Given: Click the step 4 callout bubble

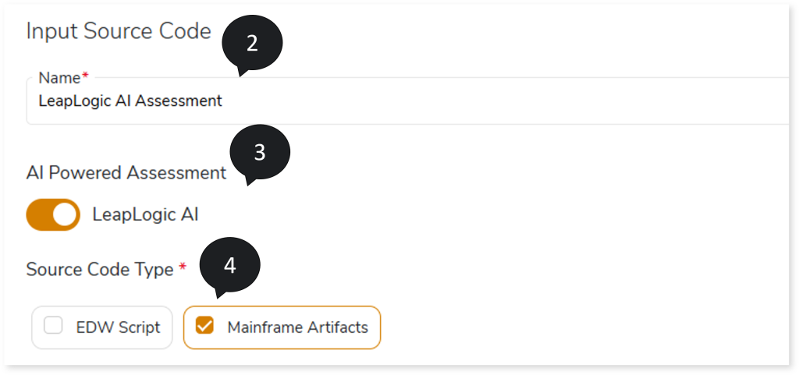Looking at the screenshot, I should [x=229, y=266].
